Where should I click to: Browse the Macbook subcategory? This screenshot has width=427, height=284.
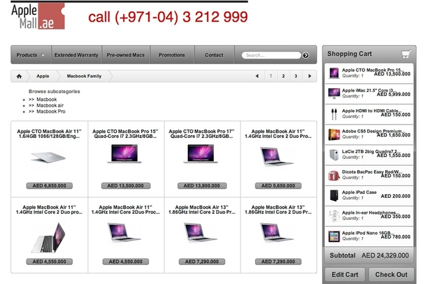point(47,100)
